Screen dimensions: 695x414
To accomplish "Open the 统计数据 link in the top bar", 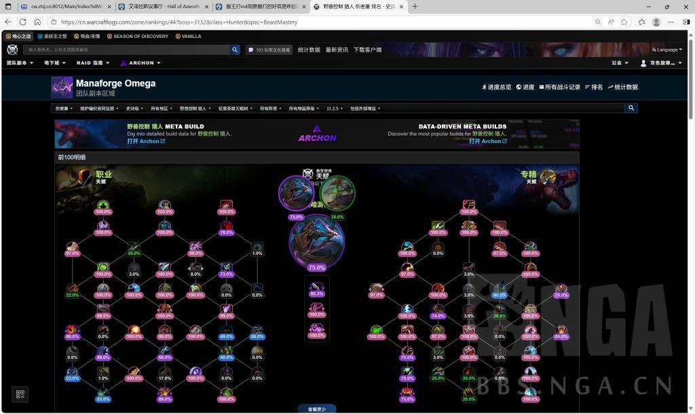I will 309,49.
